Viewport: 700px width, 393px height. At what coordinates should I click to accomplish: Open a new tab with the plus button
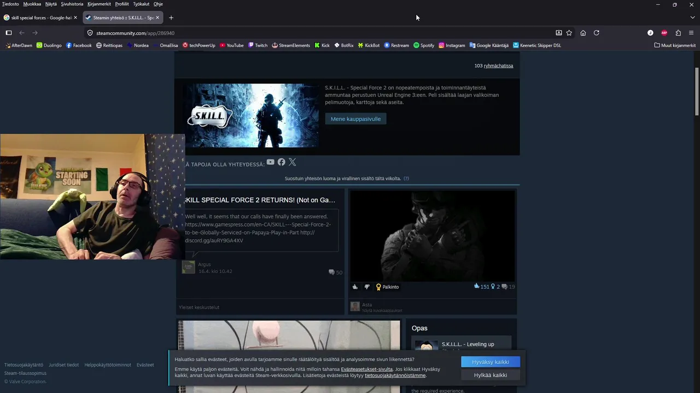pyautogui.click(x=171, y=17)
